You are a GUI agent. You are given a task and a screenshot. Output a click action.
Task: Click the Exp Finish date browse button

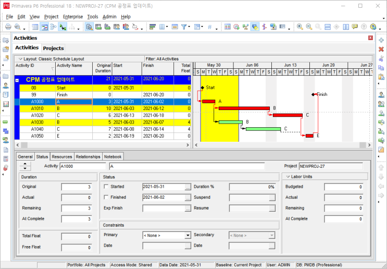(x=188, y=209)
